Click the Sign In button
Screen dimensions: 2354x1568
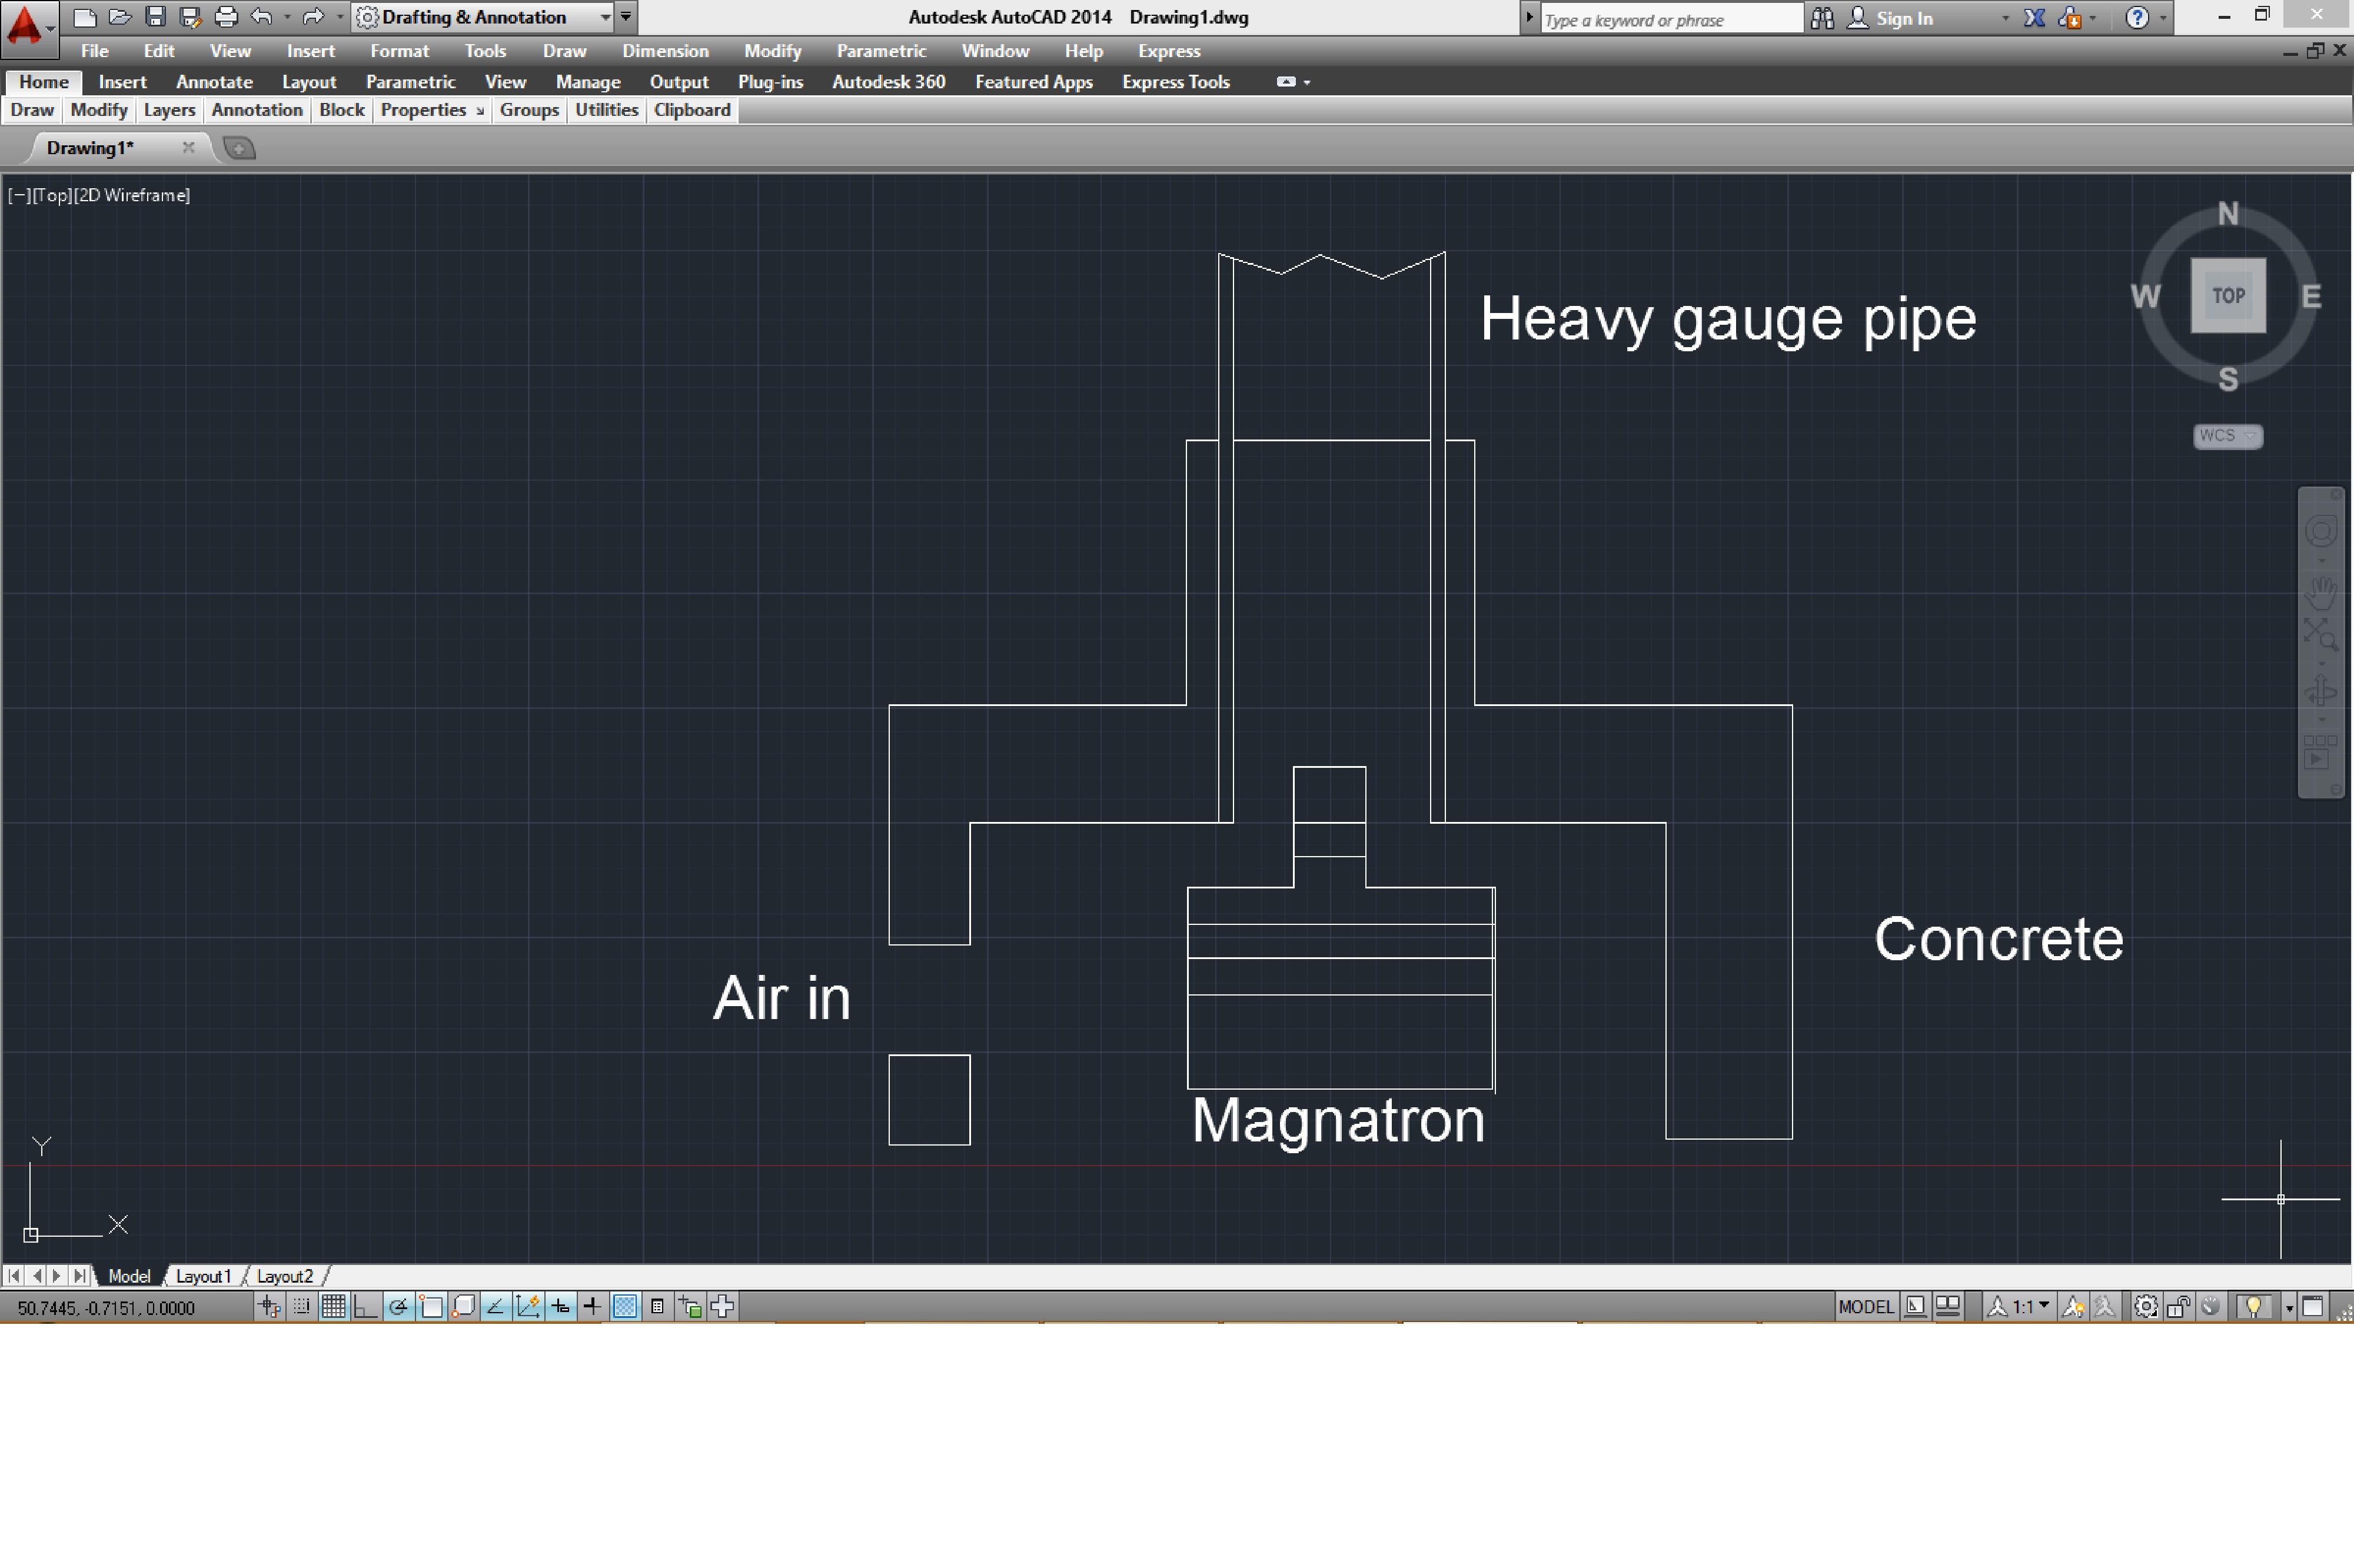pyautogui.click(x=1903, y=18)
